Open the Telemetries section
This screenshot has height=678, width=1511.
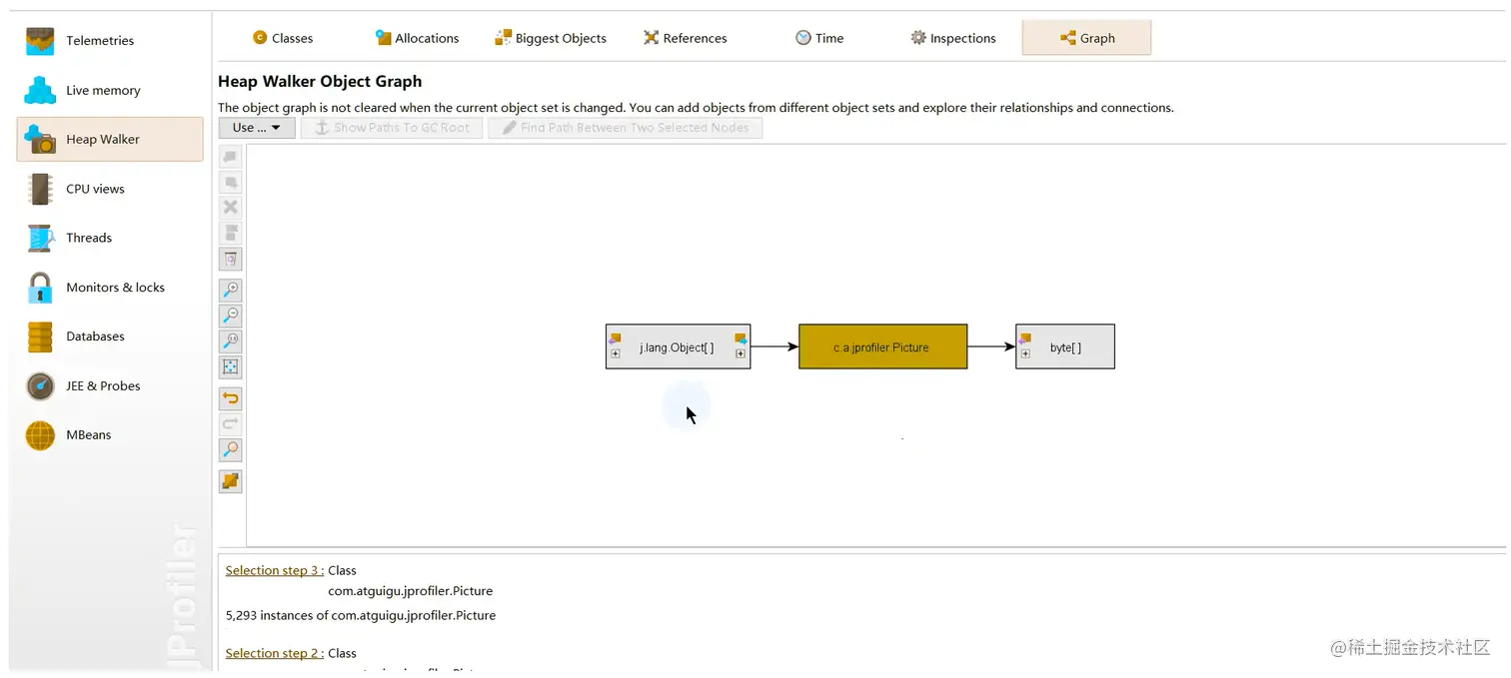pyautogui.click(x=110, y=40)
